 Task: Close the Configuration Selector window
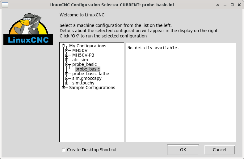[239, 5]
